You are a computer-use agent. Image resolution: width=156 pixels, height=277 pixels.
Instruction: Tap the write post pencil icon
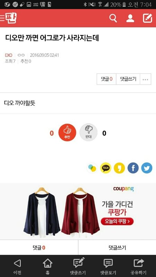click(148, 18)
